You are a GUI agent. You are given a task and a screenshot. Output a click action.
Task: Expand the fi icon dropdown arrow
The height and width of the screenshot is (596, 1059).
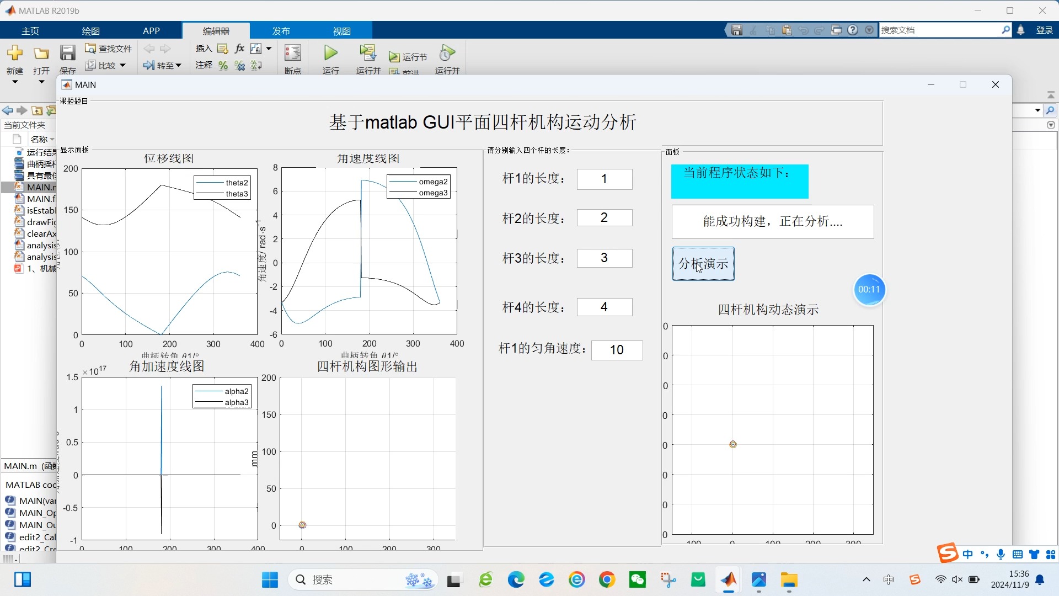pos(269,49)
